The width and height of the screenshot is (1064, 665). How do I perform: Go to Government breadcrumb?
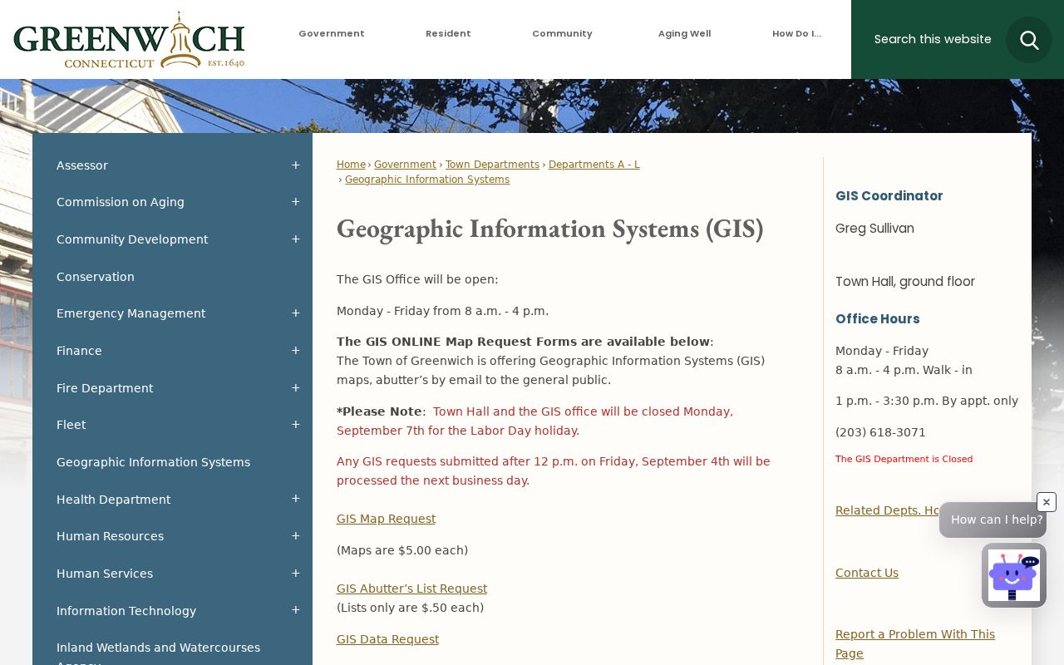[x=405, y=165]
